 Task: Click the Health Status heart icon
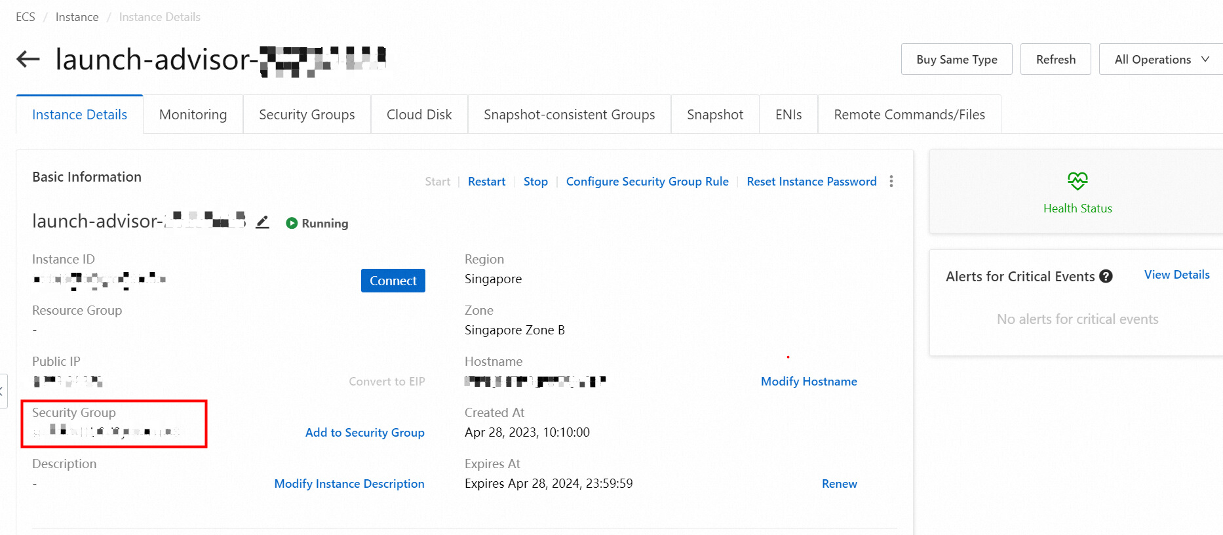pos(1077,181)
